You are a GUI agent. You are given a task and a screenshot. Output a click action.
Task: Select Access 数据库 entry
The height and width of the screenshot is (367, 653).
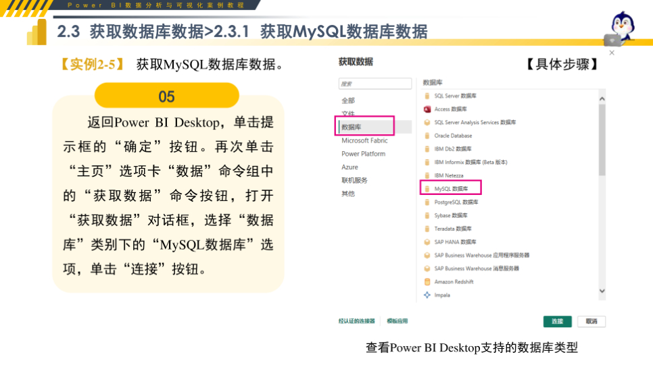pyautogui.click(x=450, y=109)
